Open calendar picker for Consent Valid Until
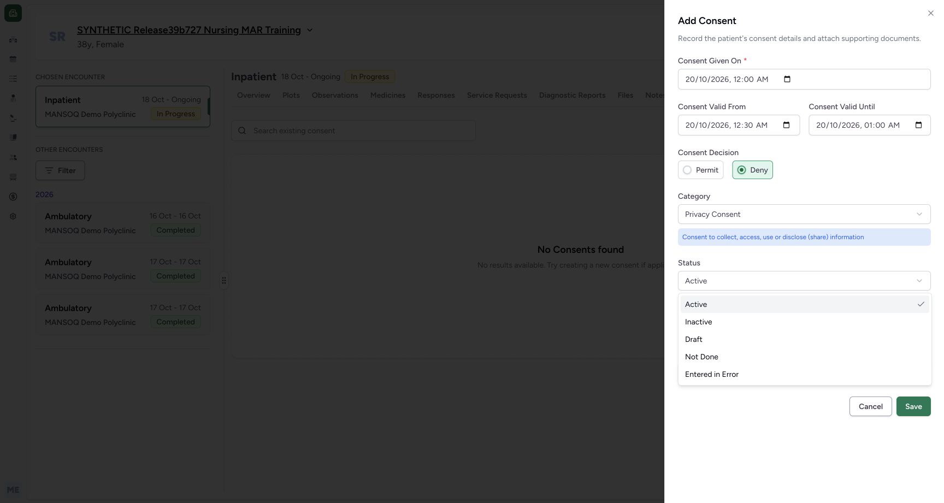Viewport: 944px width, 503px height. (x=918, y=125)
